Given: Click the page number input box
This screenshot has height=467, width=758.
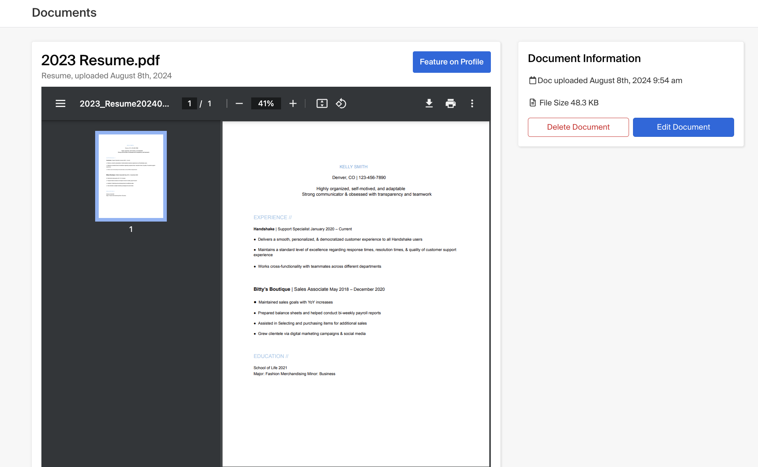Looking at the screenshot, I should click(189, 103).
